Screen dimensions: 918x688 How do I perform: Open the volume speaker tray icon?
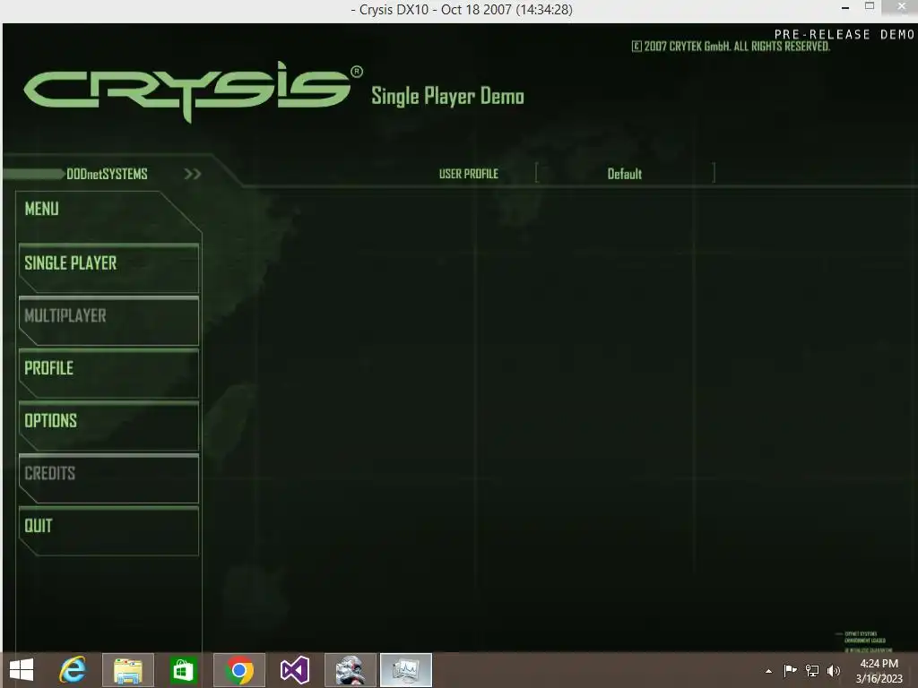pyautogui.click(x=834, y=670)
